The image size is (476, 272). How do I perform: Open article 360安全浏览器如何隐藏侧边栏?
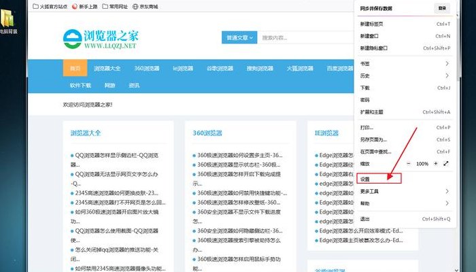(x=240, y=231)
